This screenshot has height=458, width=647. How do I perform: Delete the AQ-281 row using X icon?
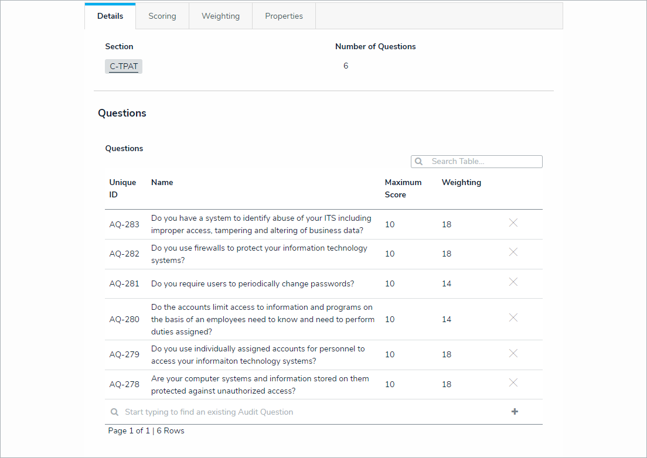513,282
